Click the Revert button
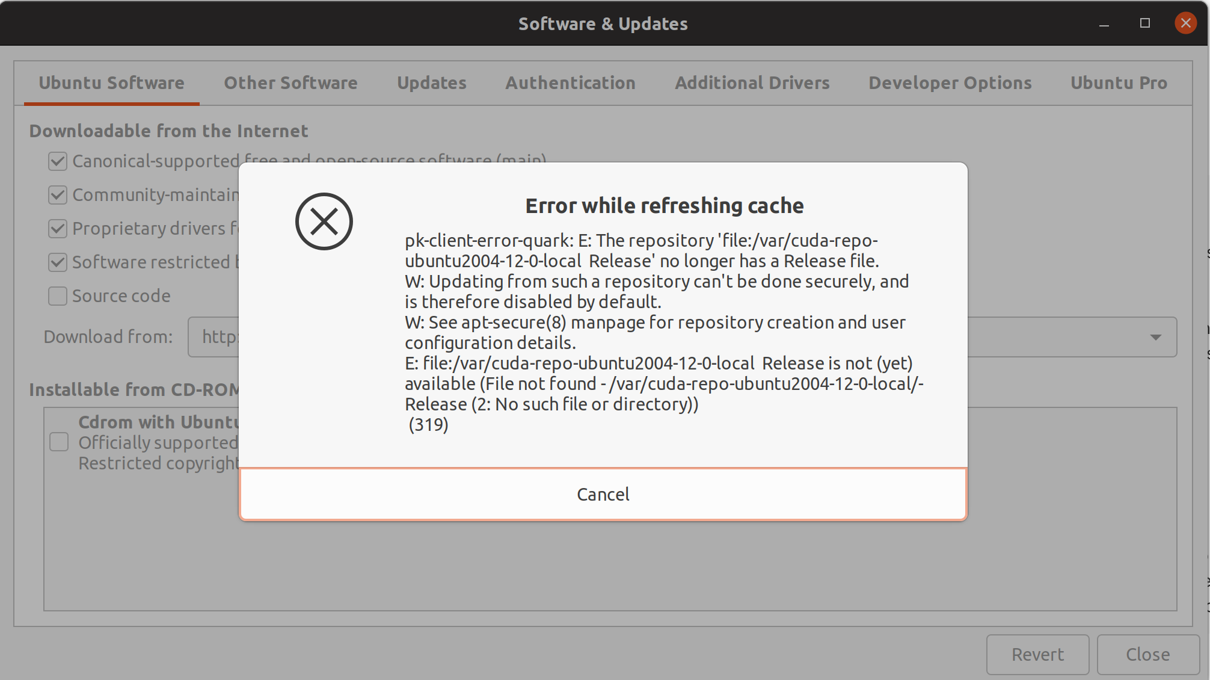Image resolution: width=1210 pixels, height=680 pixels. 1037,654
